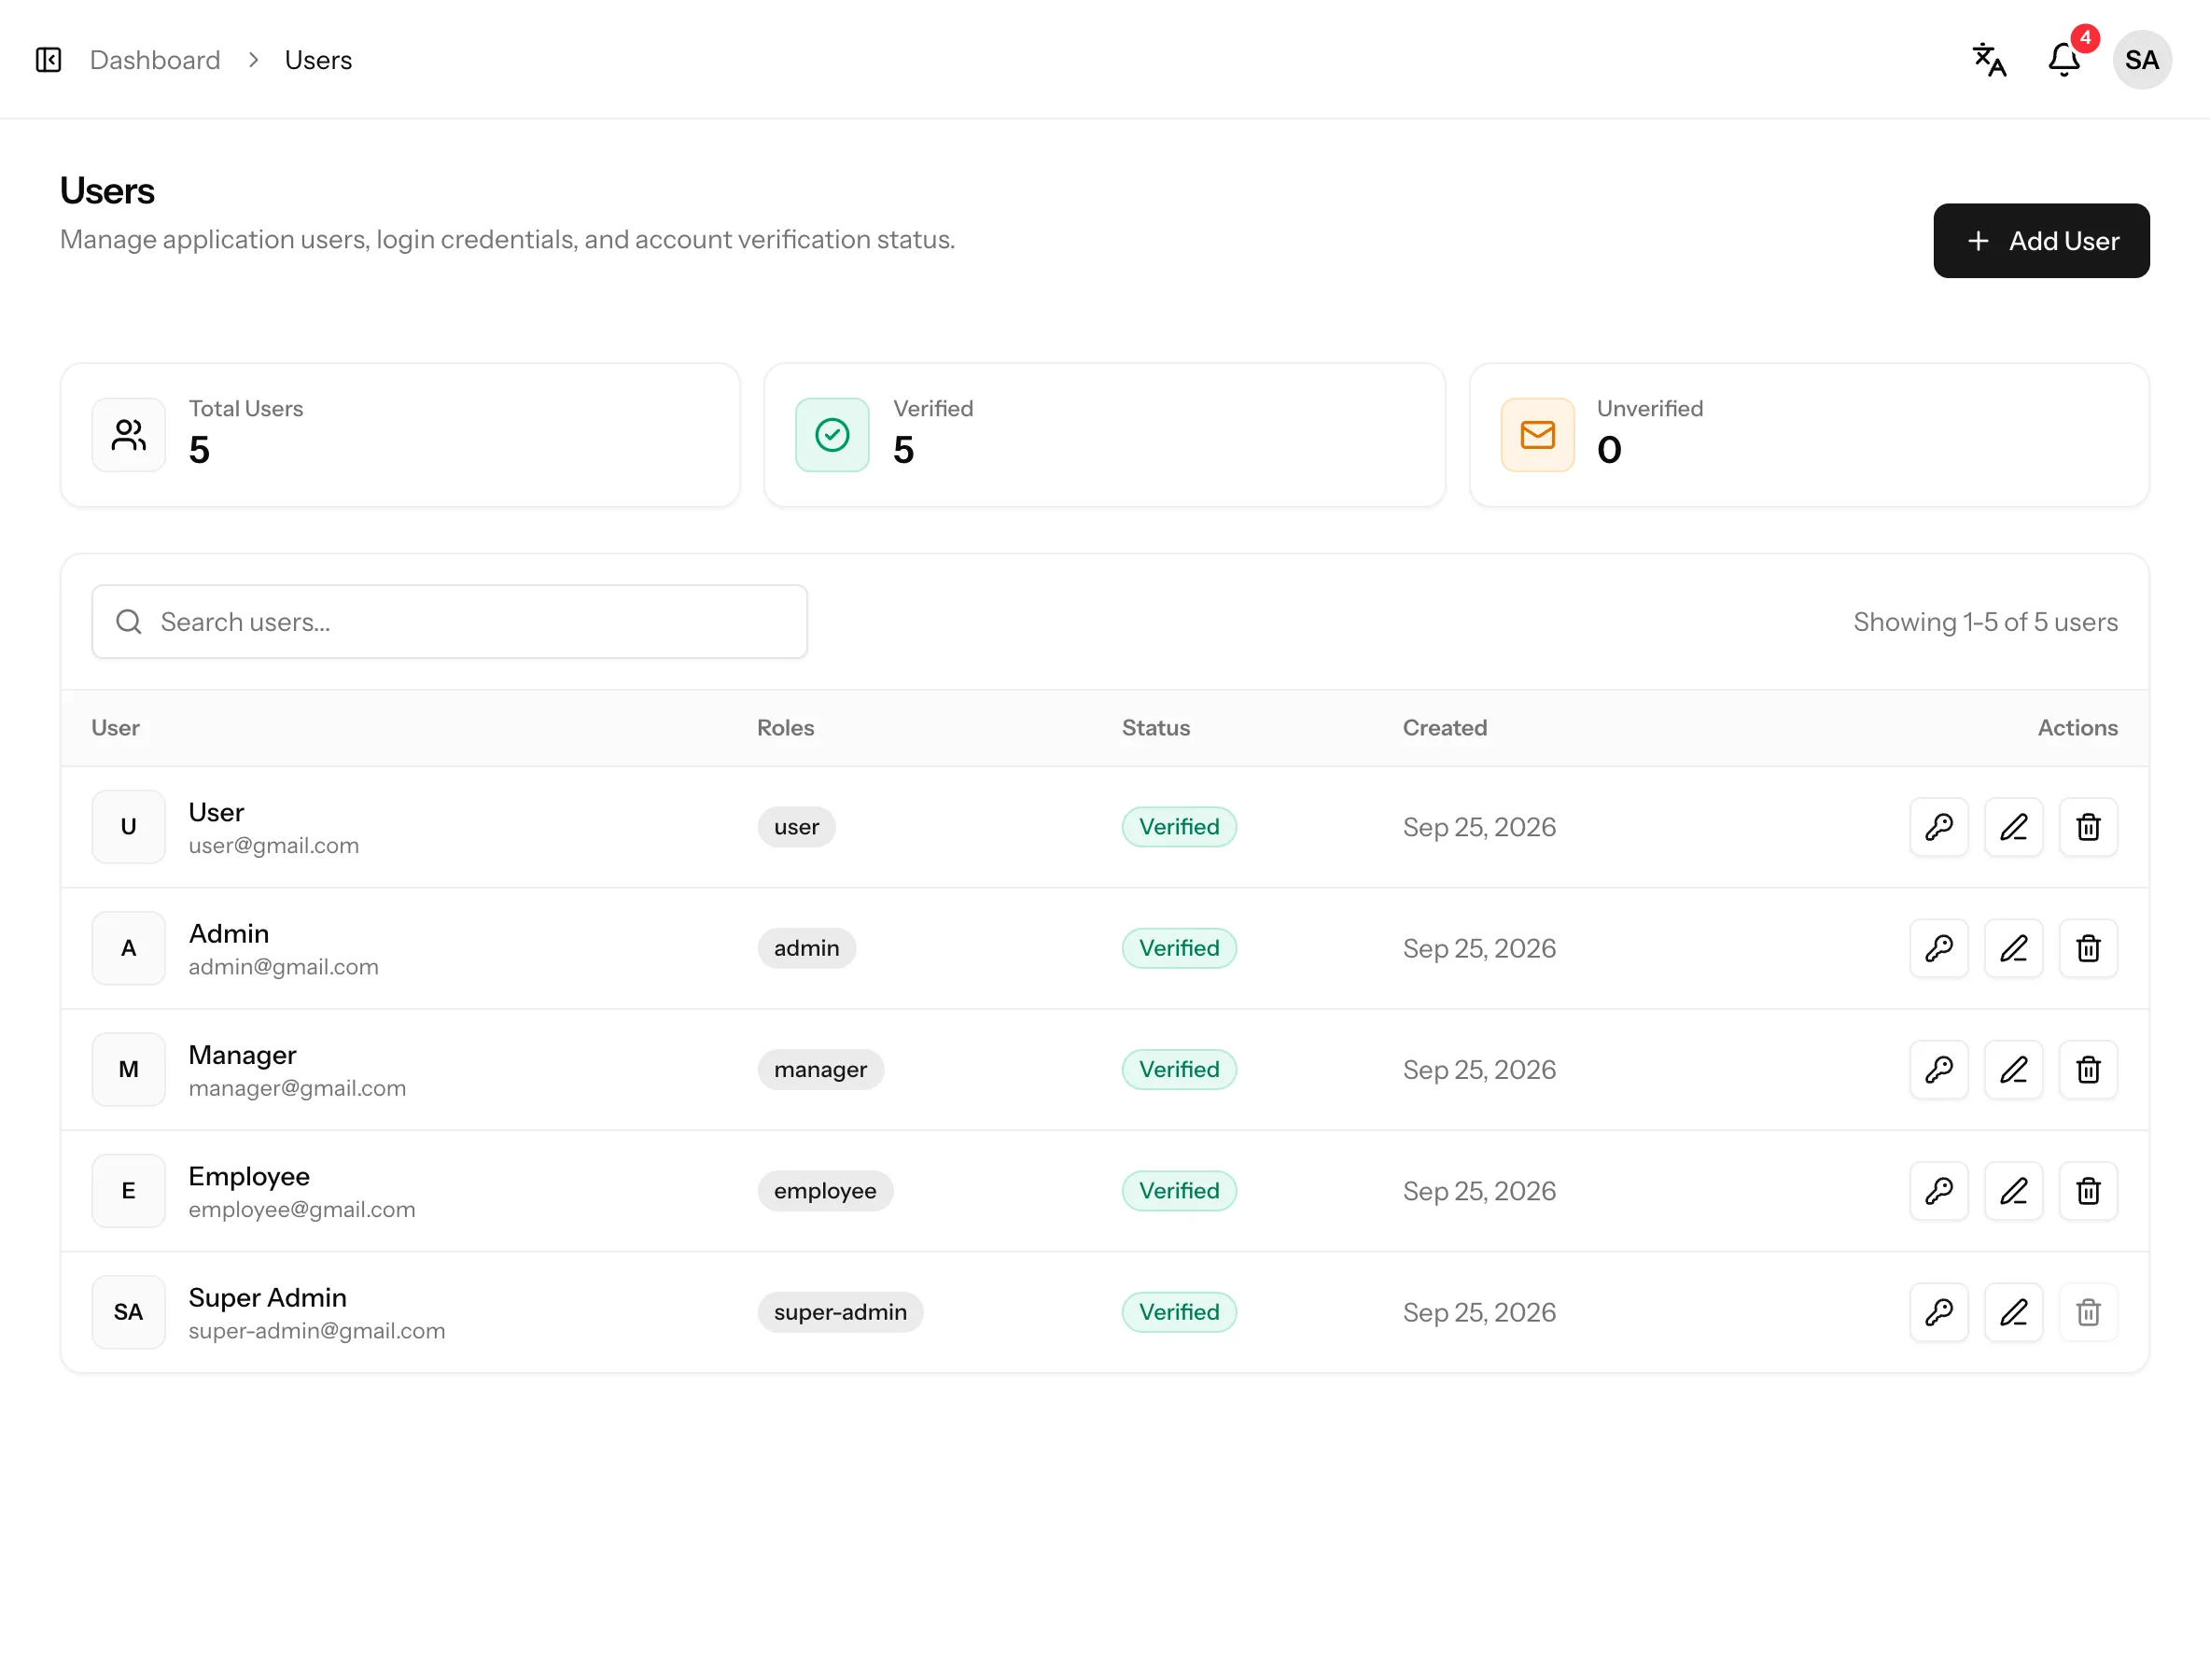
Task: Click the disabled Super Admin delete icon
Action: tap(2088, 1312)
